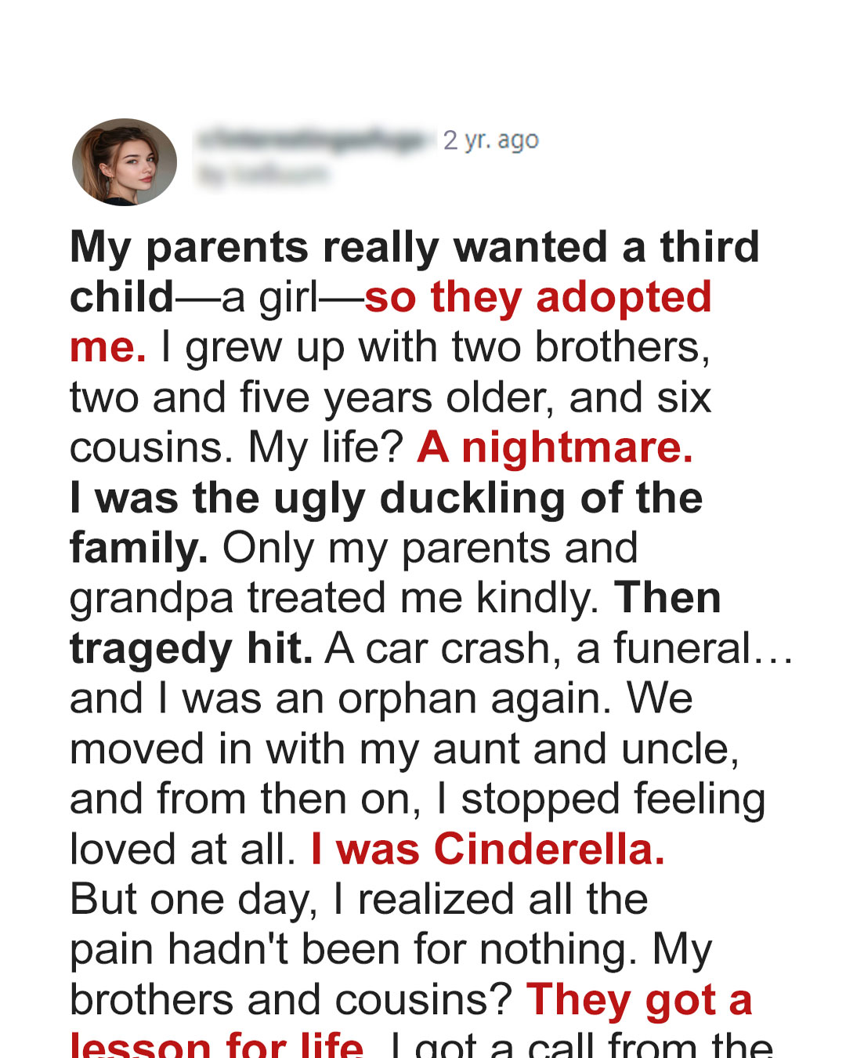Click the '2 yr. ago' timestamp

491,140
